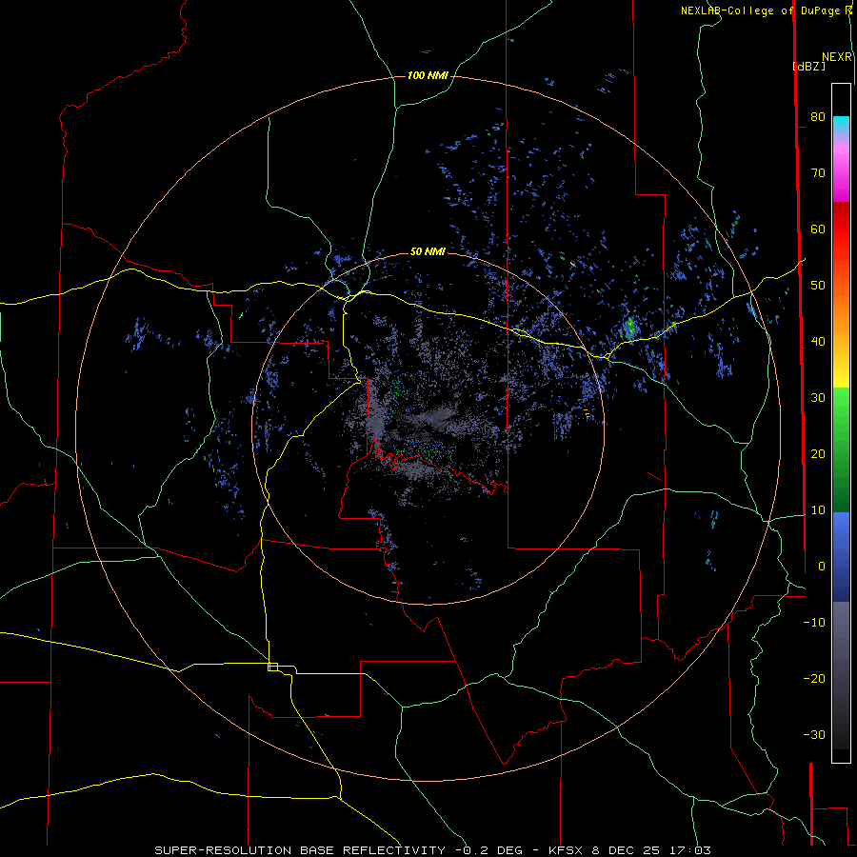Click the 50 value on dBZ scale
Viewport: 857px width, 857px height.
pos(818,286)
